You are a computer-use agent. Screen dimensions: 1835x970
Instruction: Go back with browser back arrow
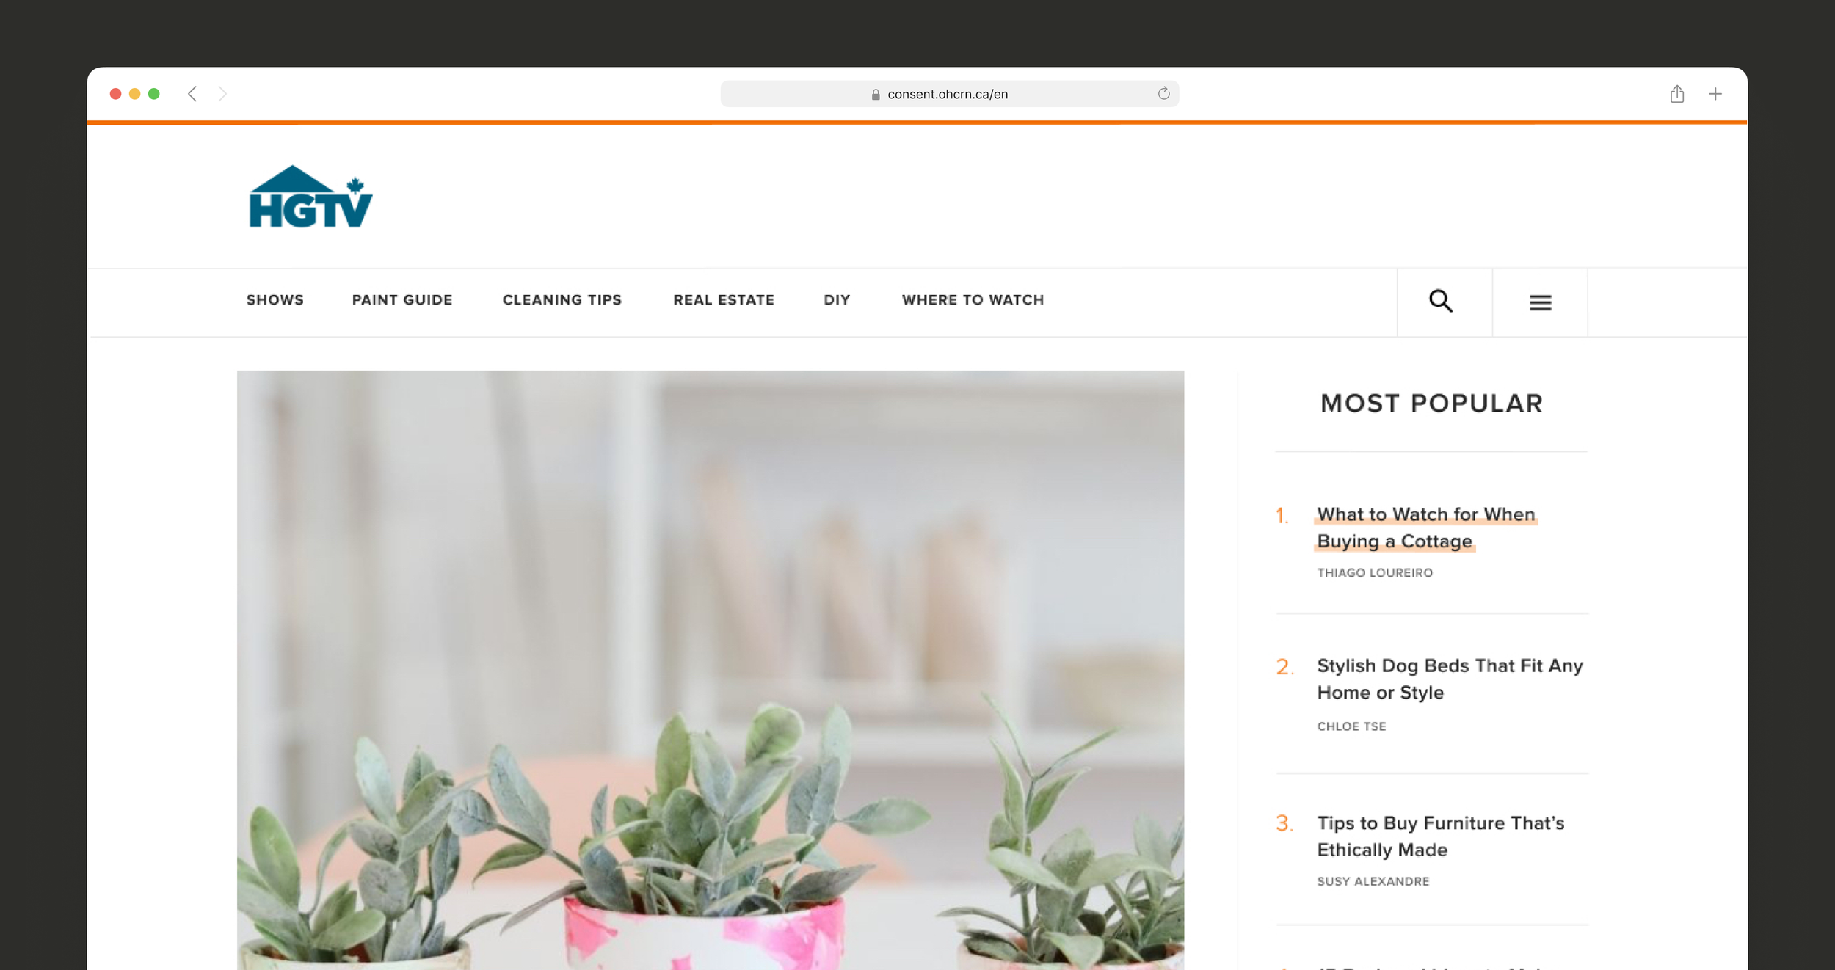(192, 94)
